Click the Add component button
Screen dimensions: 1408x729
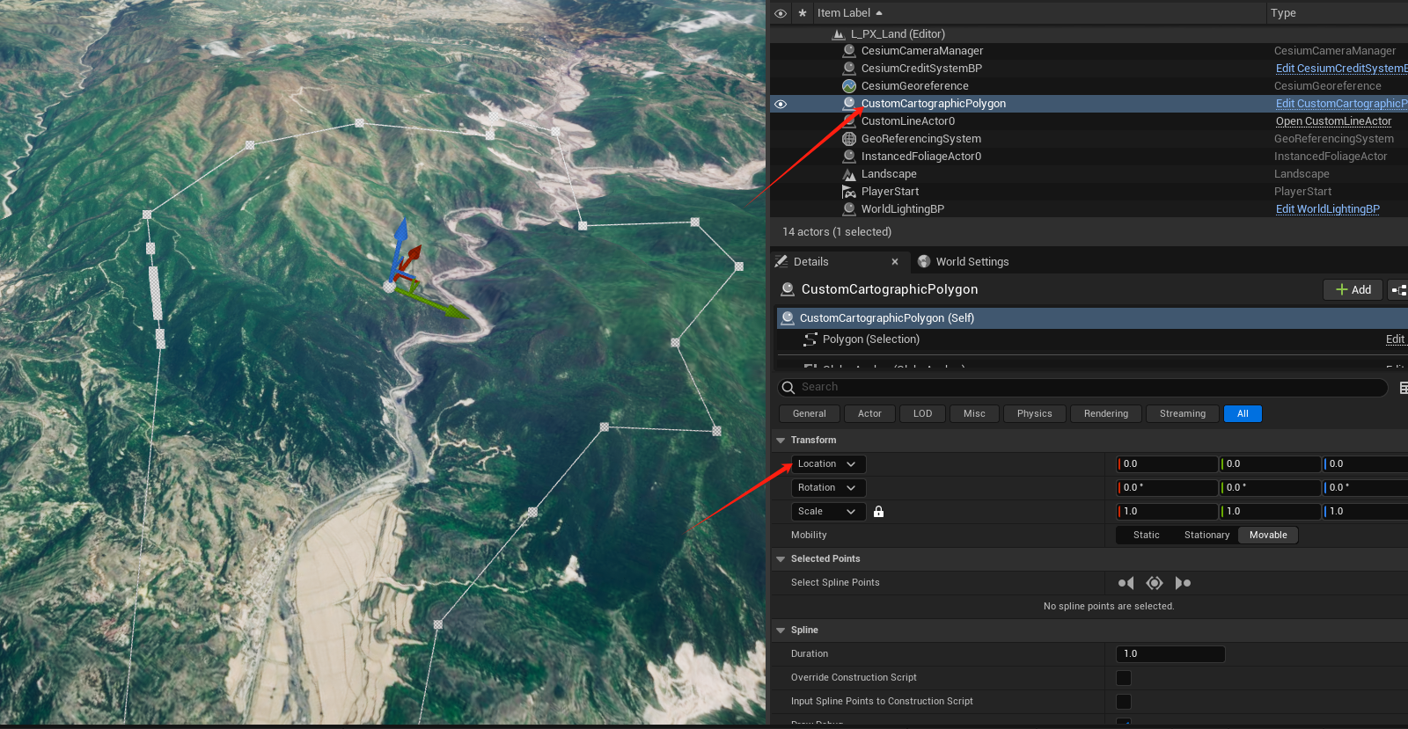click(1353, 290)
